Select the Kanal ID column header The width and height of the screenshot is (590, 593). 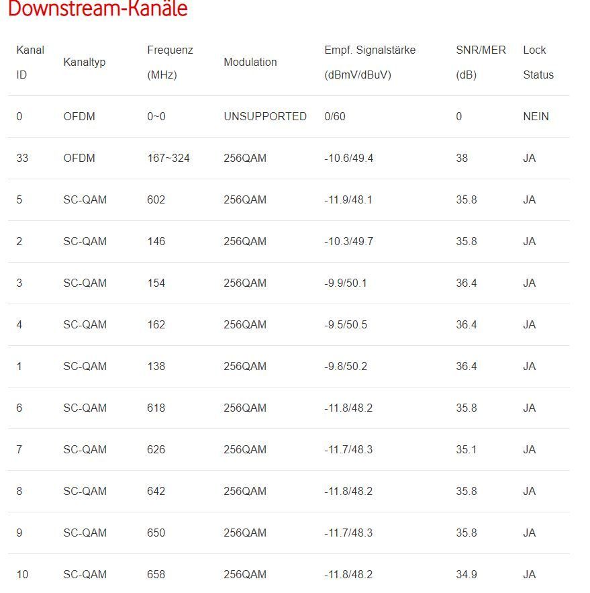[x=30, y=62]
